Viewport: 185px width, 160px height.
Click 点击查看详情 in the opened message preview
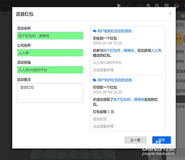(103, 126)
